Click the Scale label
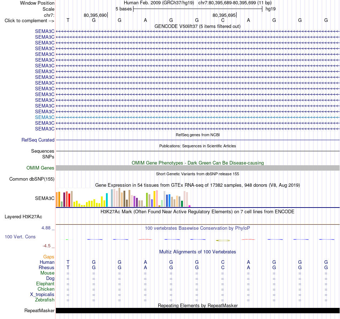This screenshot has height=319, width=340. (x=48, y=9)
